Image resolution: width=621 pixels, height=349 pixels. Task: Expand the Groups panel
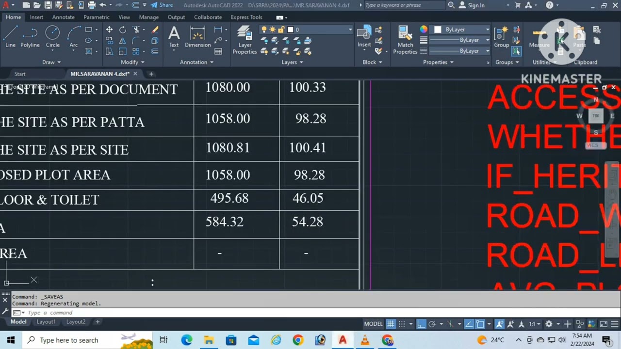[507, 62]
